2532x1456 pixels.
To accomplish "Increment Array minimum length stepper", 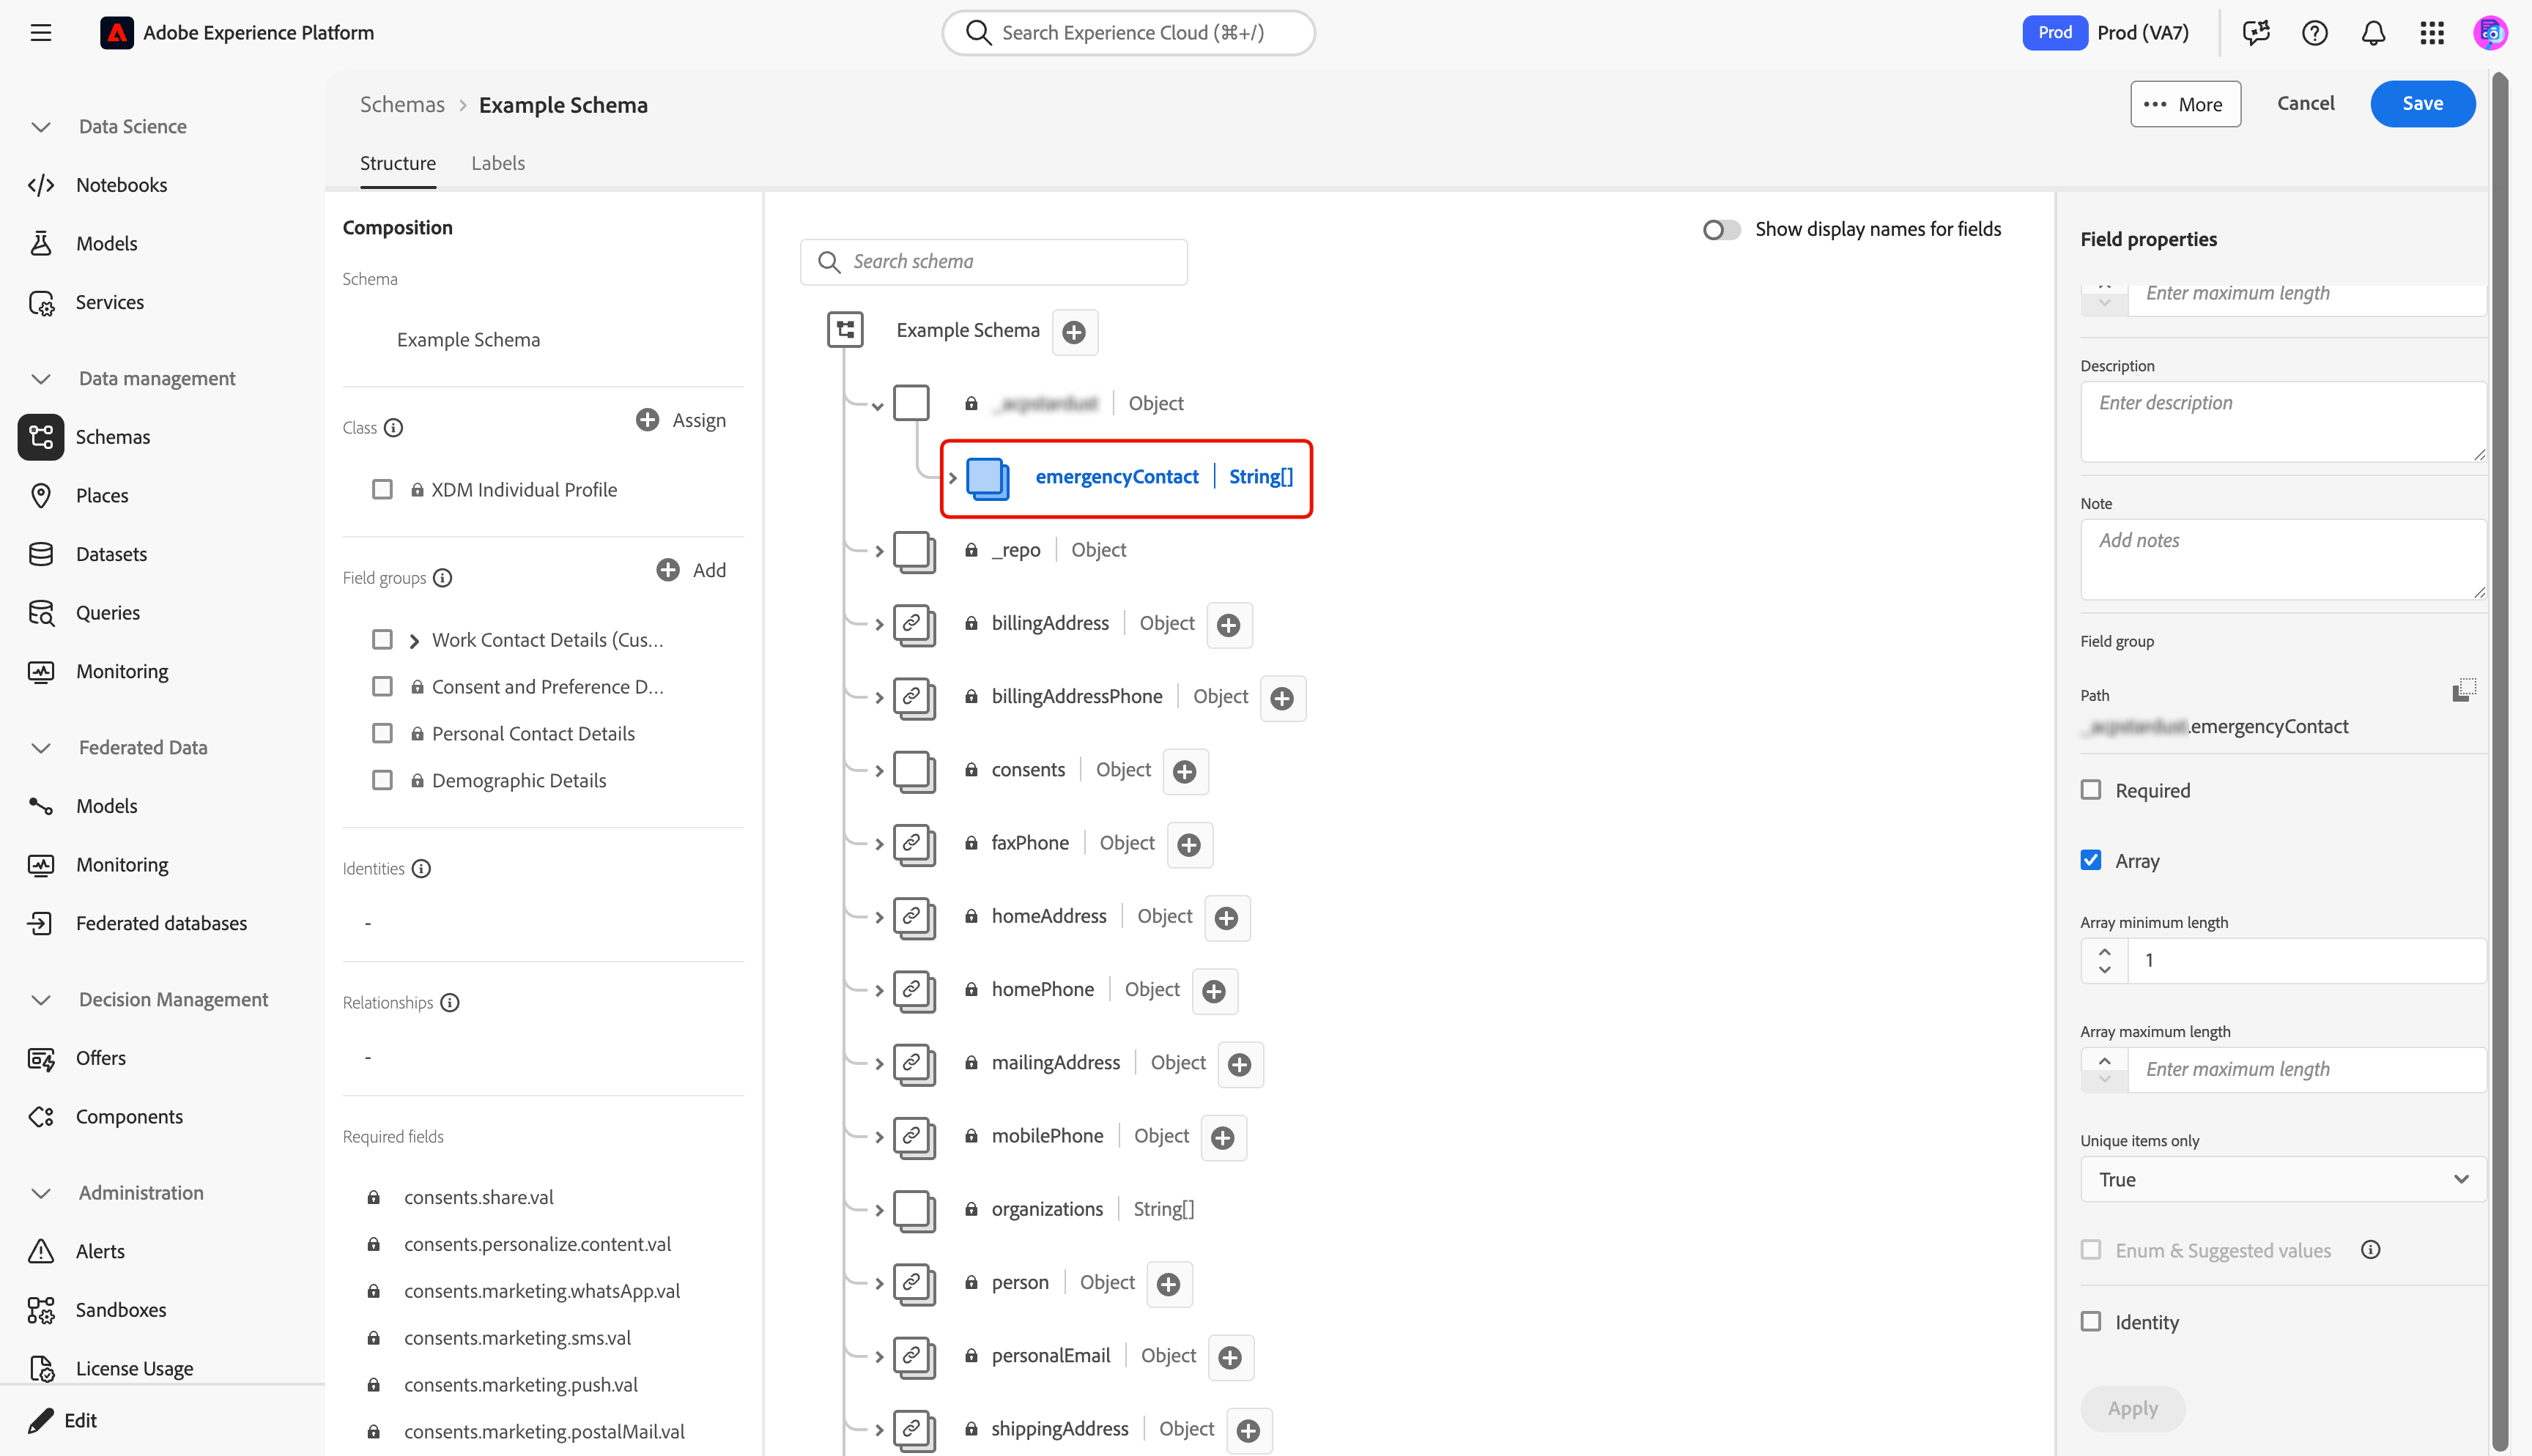I will tap(2105, 951).
